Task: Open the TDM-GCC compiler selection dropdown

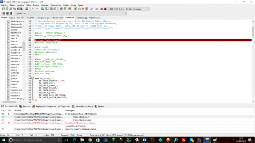Action: 129,9
